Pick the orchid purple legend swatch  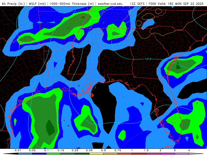tap(182, 154)
